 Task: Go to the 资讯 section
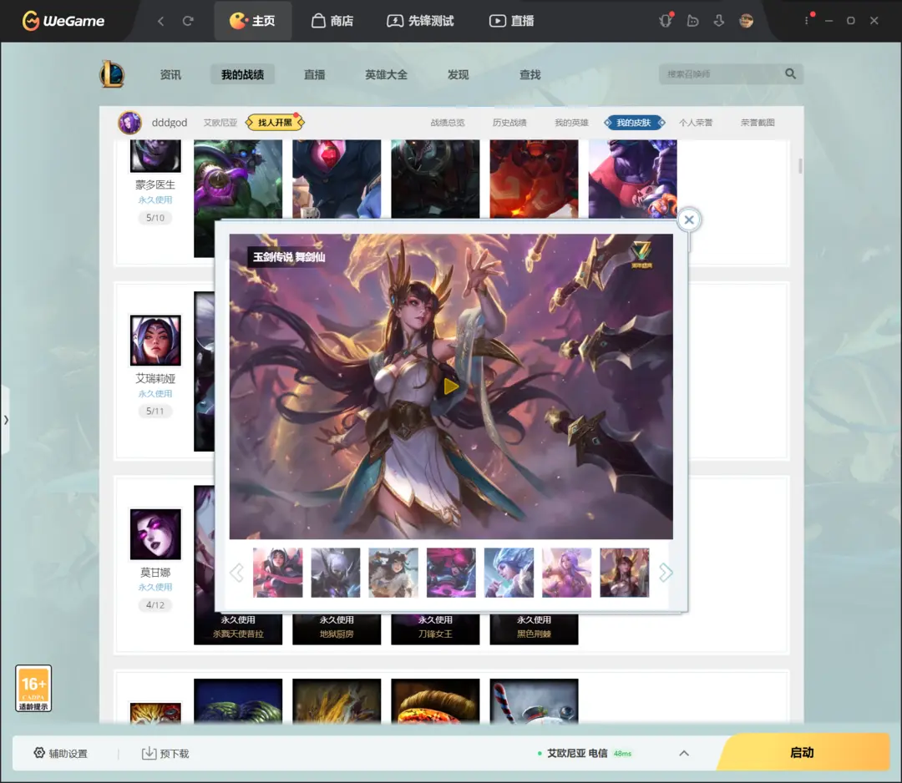(x=170, y=75)
